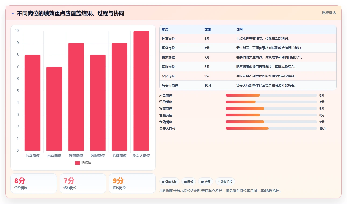Viewport: 347px width, 204px height.
Task: Click the 路径雷达 label in the header
Action: (x=329, y=13)
